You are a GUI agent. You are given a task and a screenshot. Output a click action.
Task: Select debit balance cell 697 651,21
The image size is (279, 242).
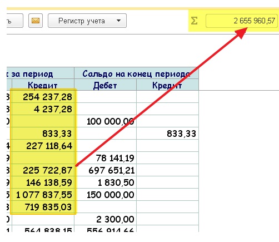point(105,170)
